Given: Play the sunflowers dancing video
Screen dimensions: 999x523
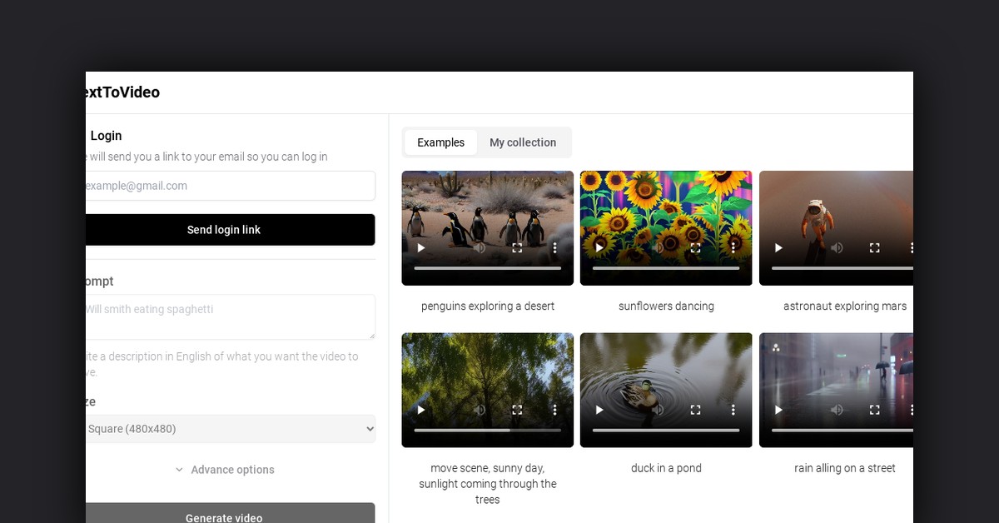Looking at the screenshot, I should click(599, 247).
